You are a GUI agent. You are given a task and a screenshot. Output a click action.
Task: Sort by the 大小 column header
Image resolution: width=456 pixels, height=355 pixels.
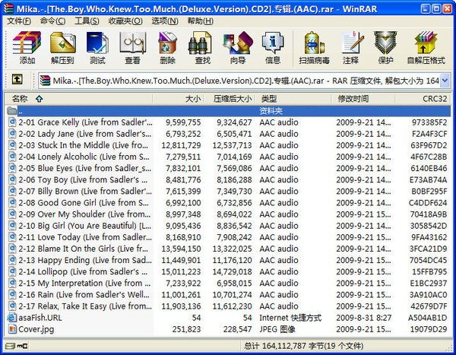click(179, 99)
